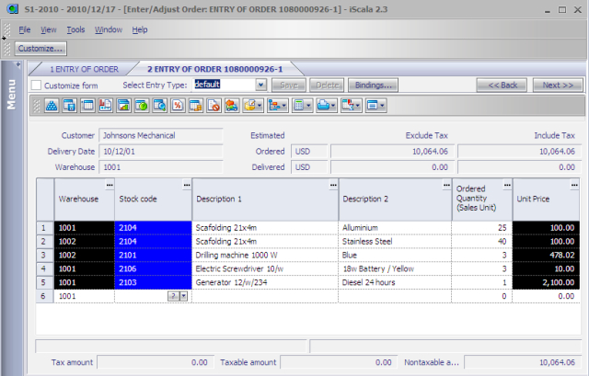Click the magnifying glass search window icon
The width and height of the screenshot is (589, 376).
[159, 106]
